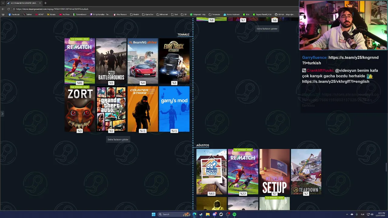Open File Explorer from the taskbar

(208, 214)
